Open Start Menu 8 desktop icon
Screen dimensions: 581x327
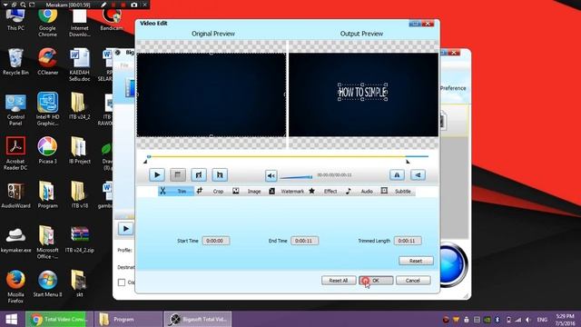pyautogui.click(x=47, y=284)
